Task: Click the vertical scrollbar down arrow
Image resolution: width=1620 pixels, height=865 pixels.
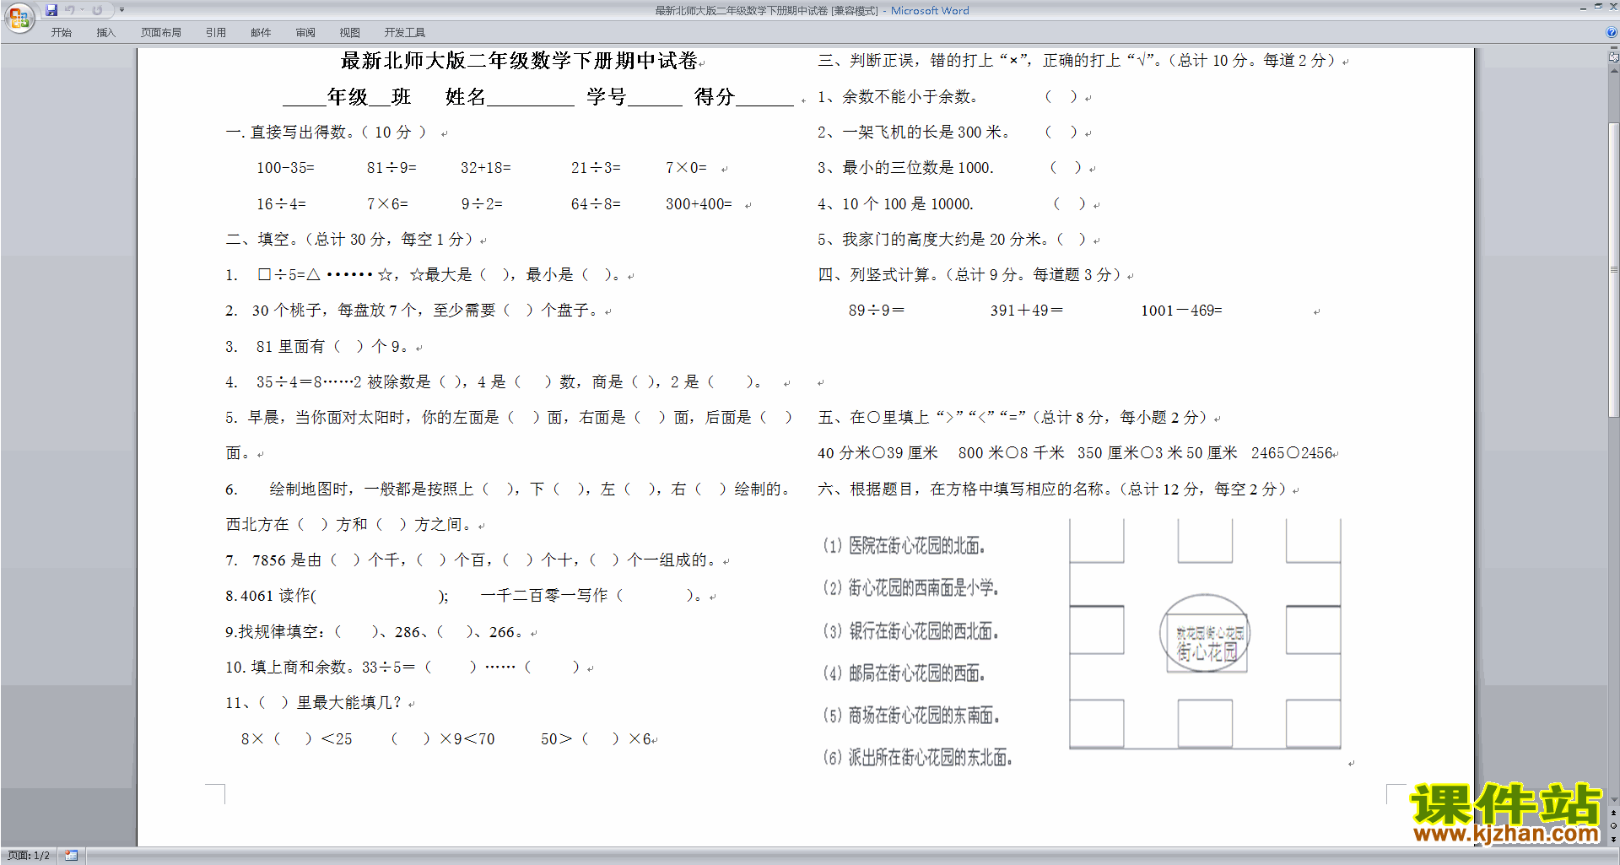Action: (x=1614, y=800)
